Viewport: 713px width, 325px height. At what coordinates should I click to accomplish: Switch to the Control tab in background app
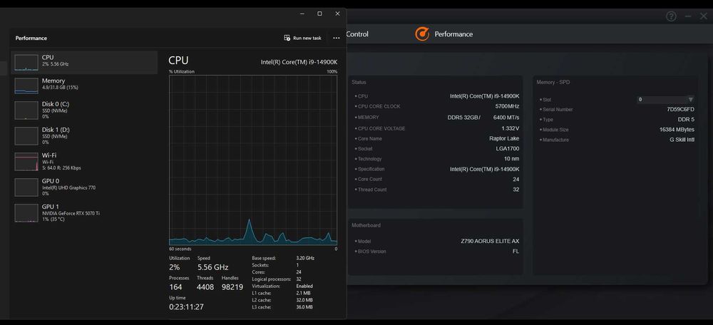pos(357,34)
